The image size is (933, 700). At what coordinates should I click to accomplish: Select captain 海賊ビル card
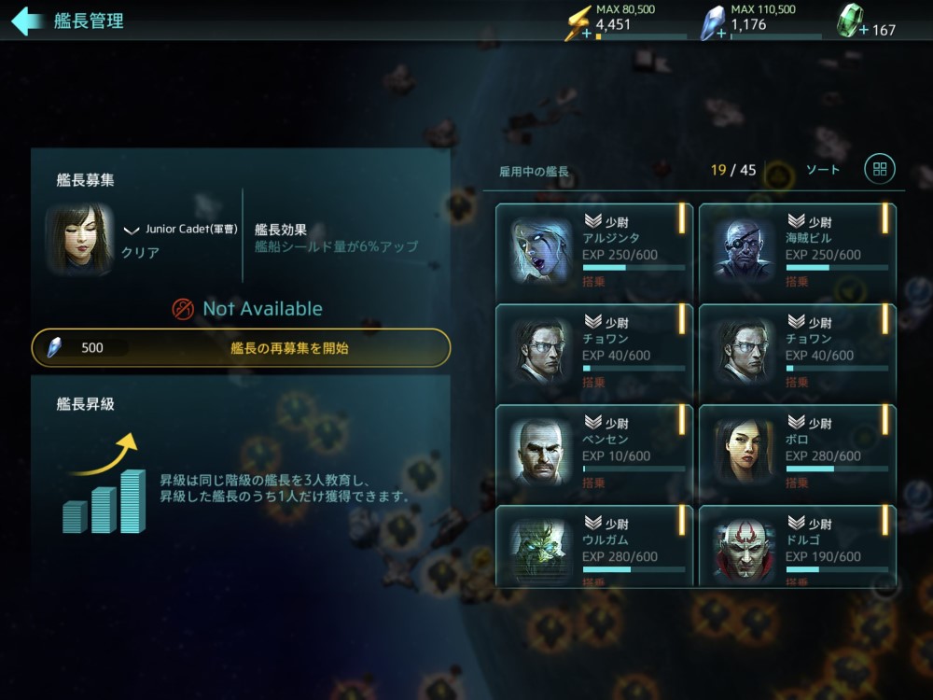coord(798,252)
